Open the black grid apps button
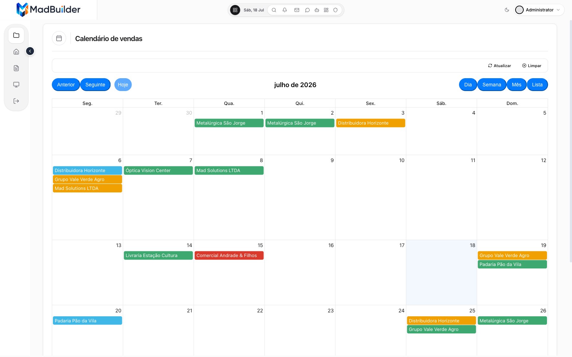Image resolution: width=572 pixels, height=357 pixels. [x=235, y=10]
